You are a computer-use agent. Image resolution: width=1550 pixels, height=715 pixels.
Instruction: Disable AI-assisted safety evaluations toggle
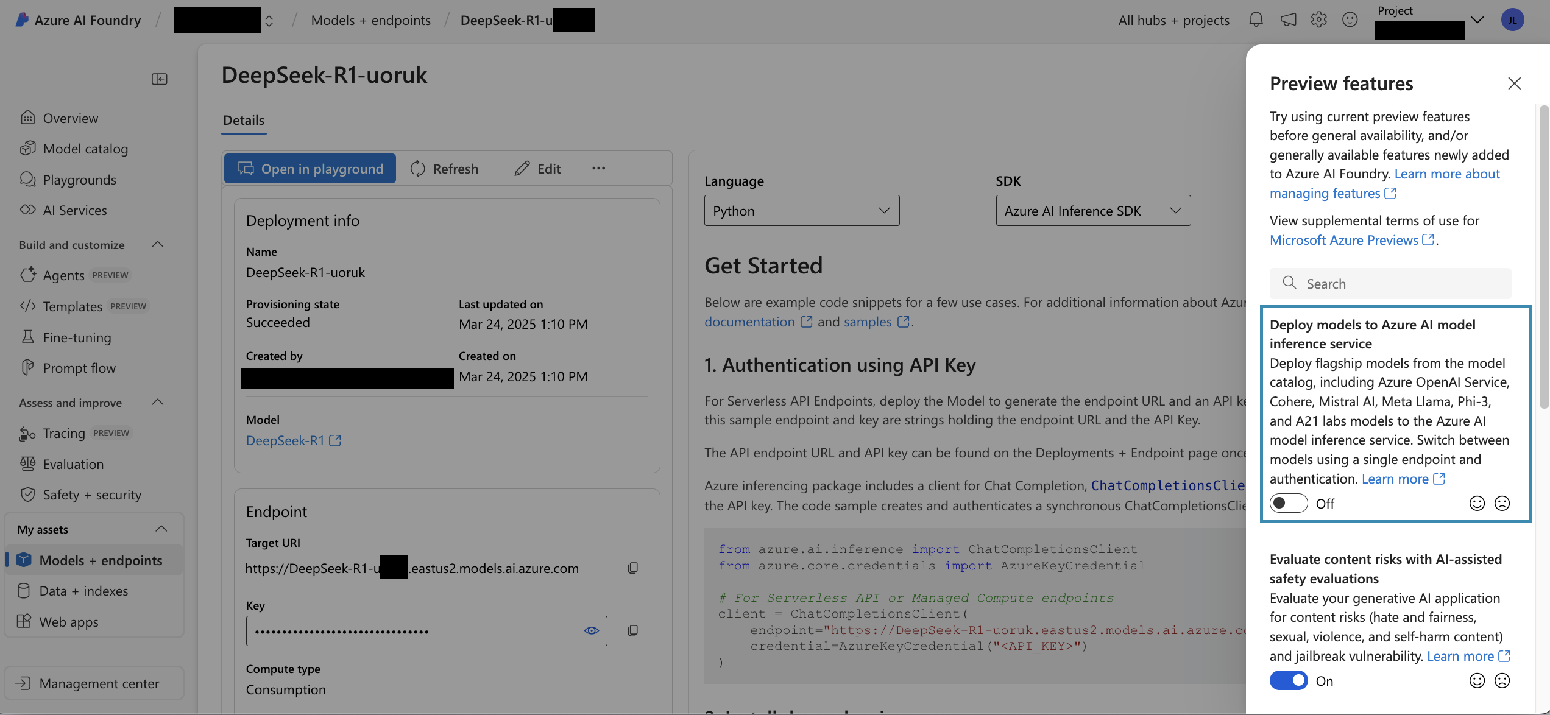click(1288, 680)
